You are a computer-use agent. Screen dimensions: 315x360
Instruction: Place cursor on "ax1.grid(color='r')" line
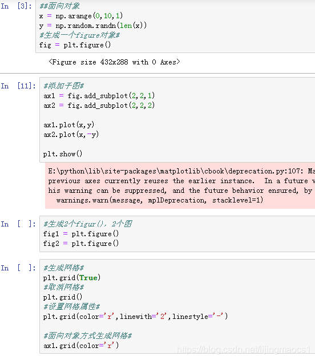tap(81, 346)
